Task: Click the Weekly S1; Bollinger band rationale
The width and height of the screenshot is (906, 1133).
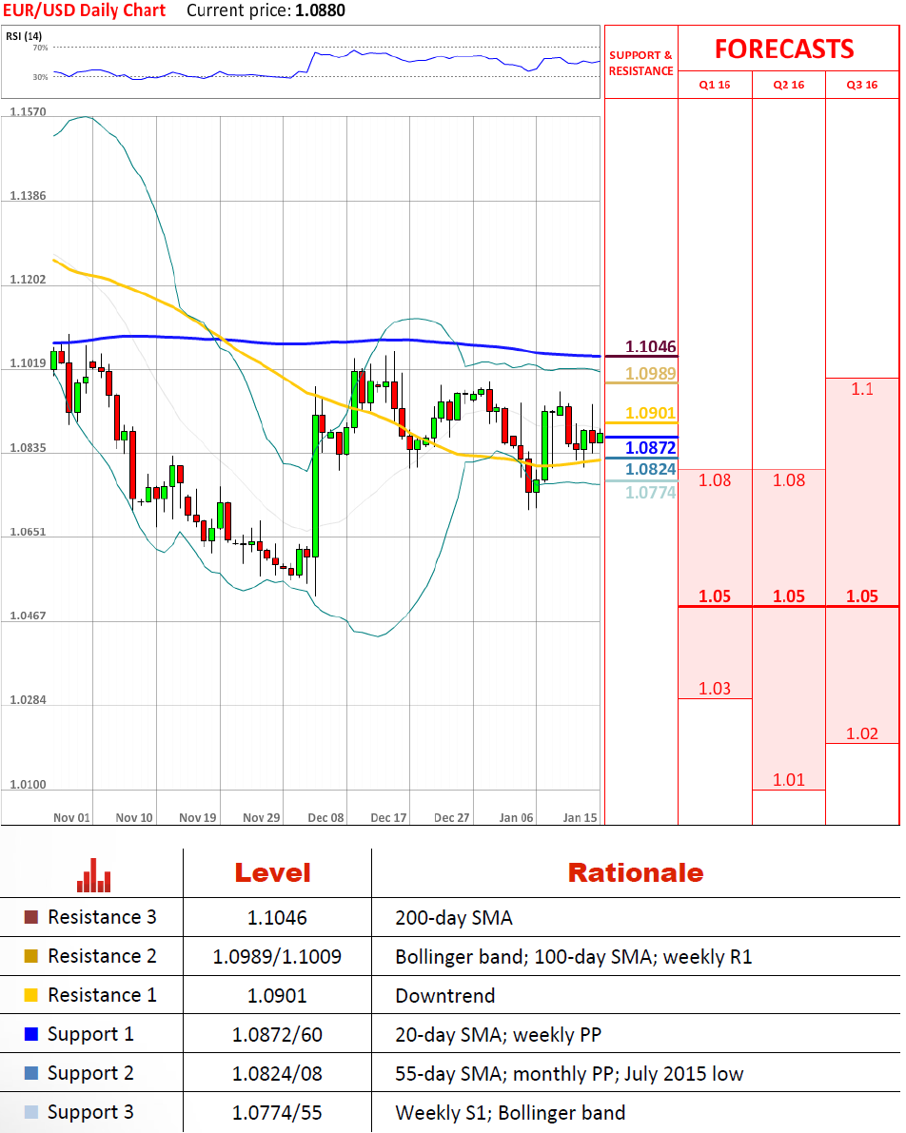Action: pyautogui.click(x=510, y=1113)
